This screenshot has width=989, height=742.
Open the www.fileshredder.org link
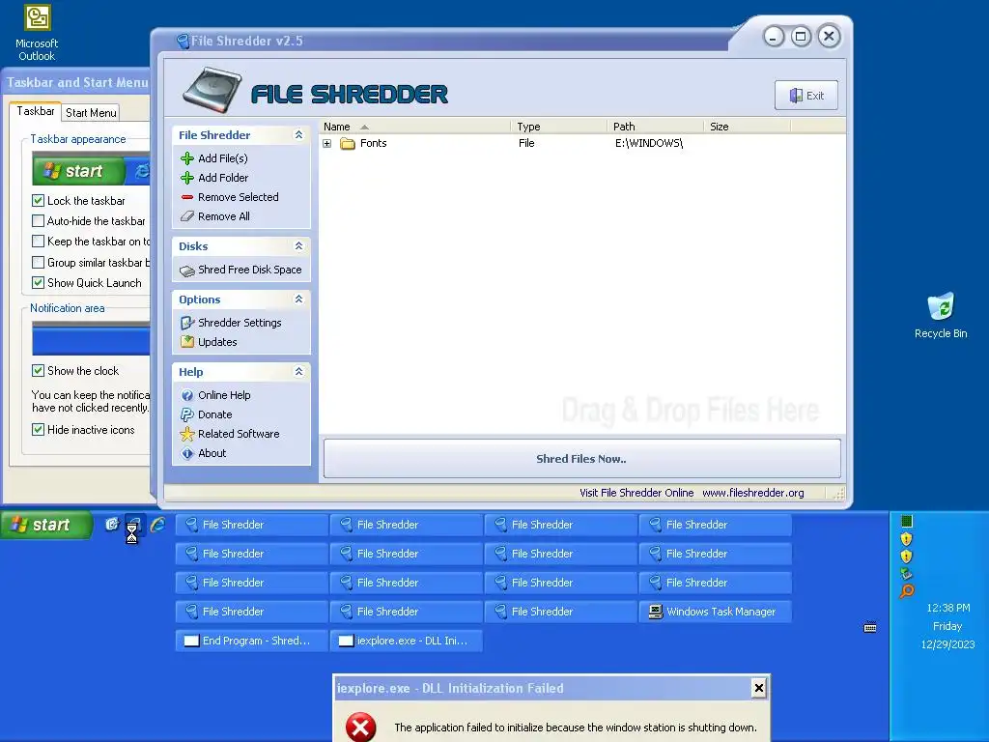click(753, 493)
